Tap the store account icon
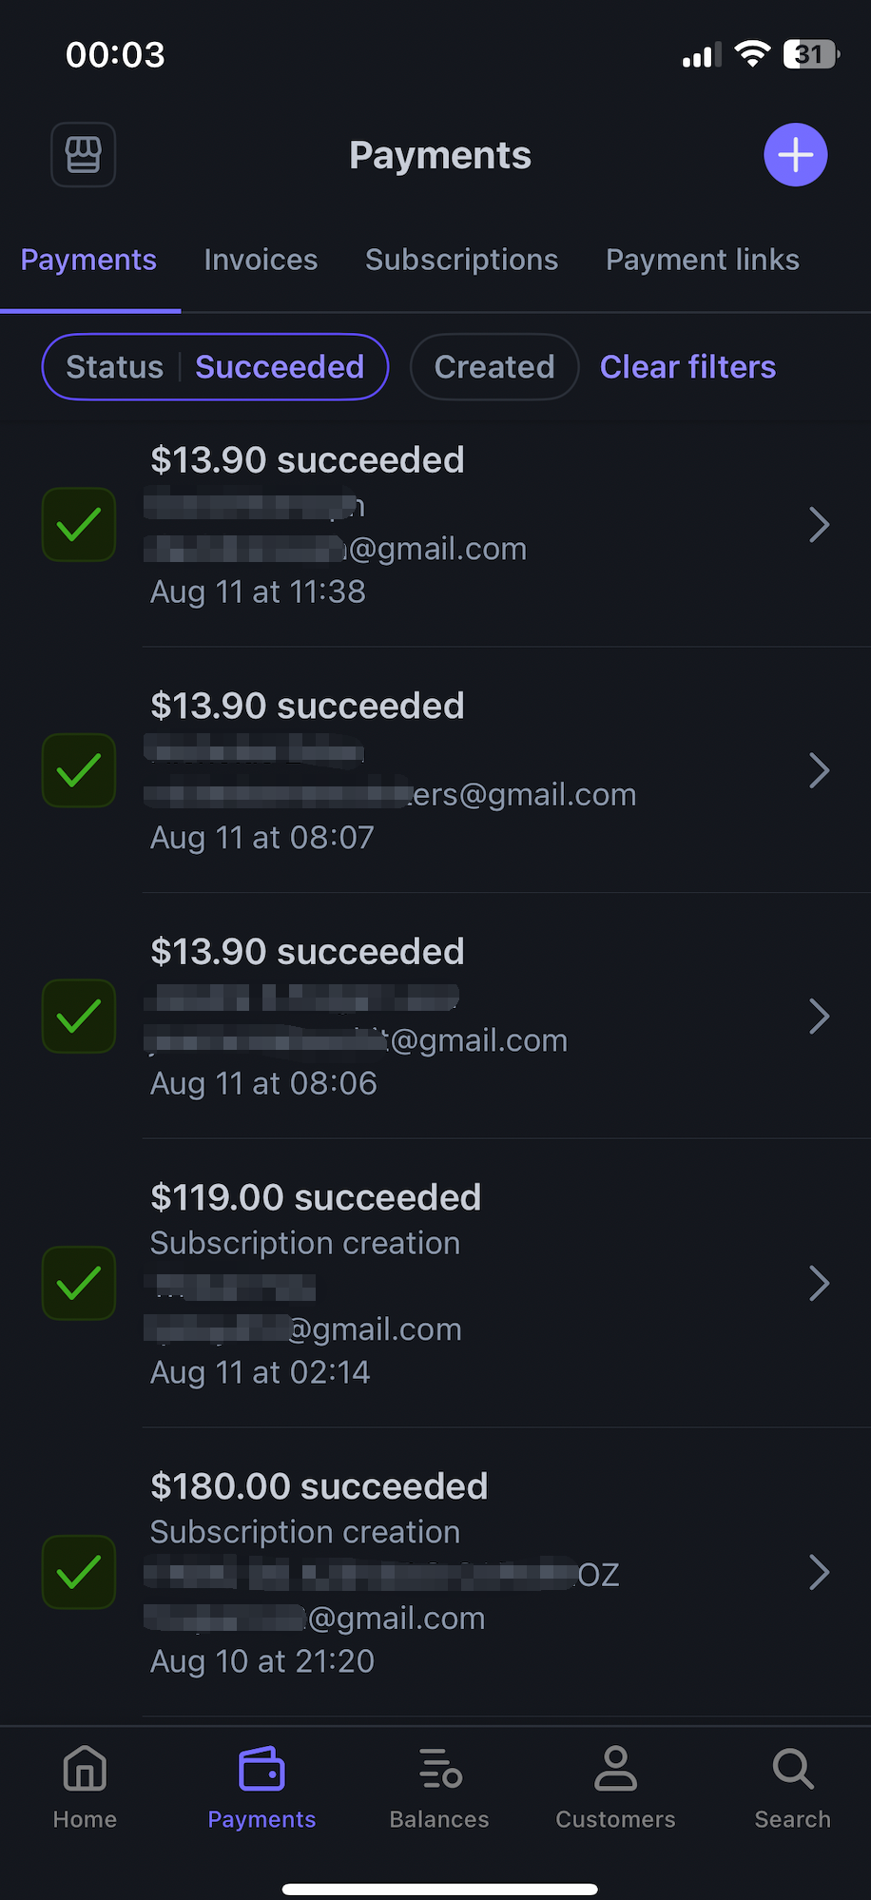Viewport: 871px width, 1900px height. (84, 154)
